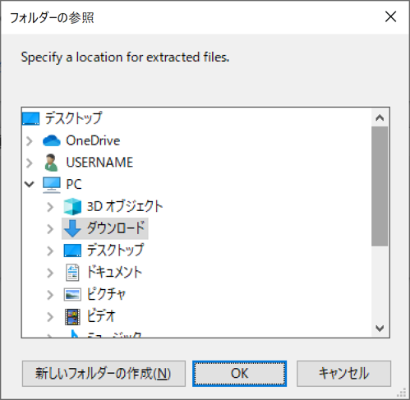
Task: Click the ピクチャ pictures icon
Action: click(x=72, y=295)
